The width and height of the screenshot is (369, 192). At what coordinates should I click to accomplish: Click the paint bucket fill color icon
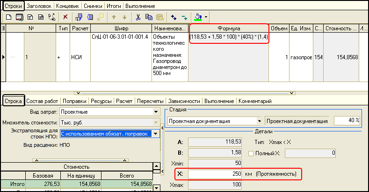click(198, 17)
